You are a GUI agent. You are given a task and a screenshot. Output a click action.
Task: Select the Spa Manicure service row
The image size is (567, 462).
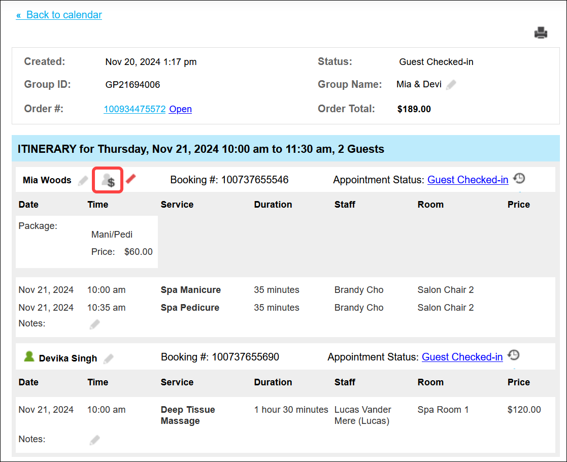pos(285,290)
